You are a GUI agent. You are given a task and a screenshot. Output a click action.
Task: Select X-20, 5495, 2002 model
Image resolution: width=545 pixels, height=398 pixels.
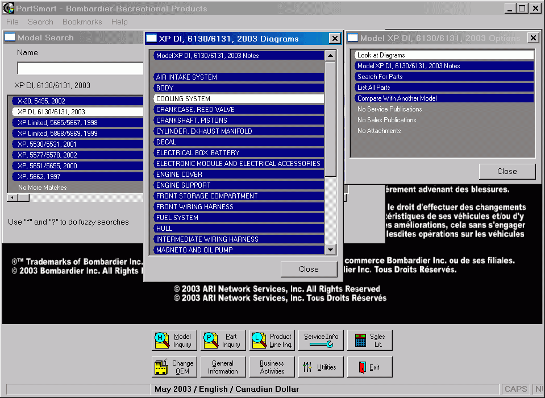point(78,101)
